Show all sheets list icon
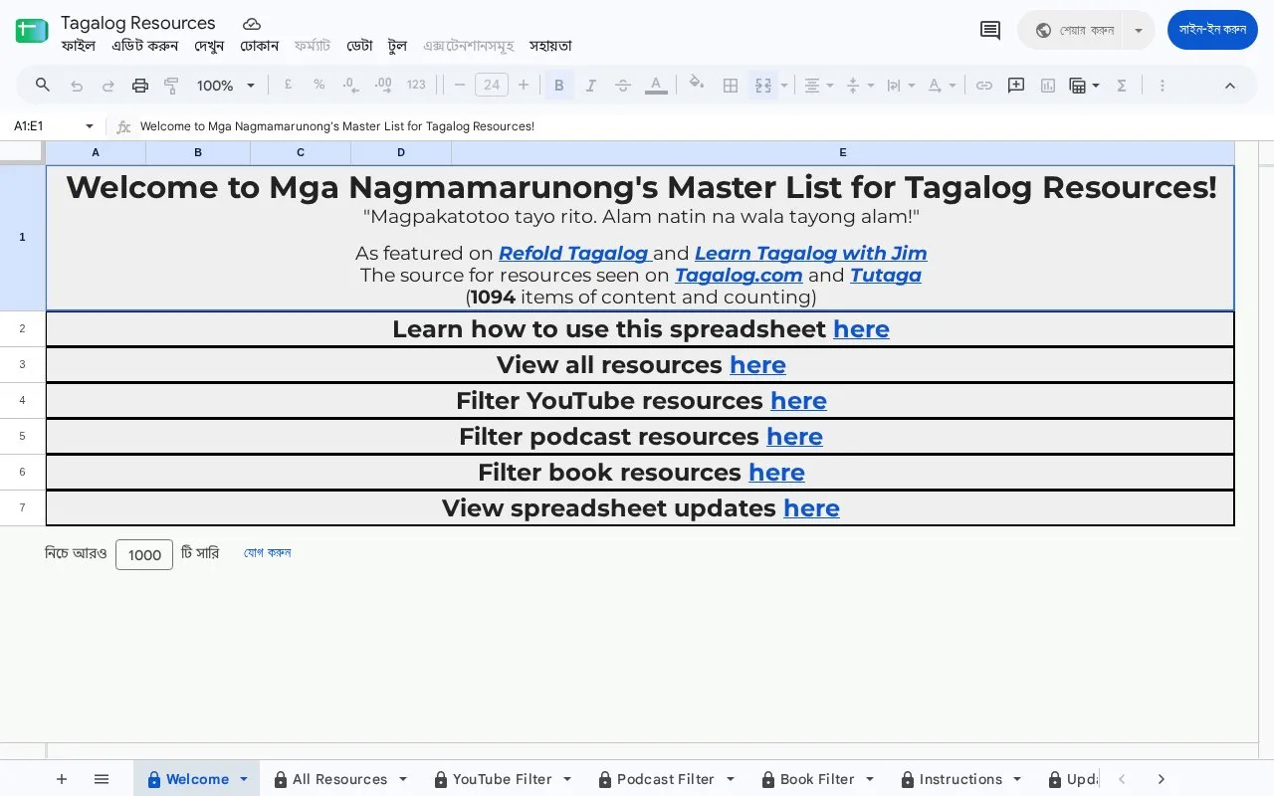Image resolution: width=1274 pixels, height=796 pixels. click(x=102, y=779)
